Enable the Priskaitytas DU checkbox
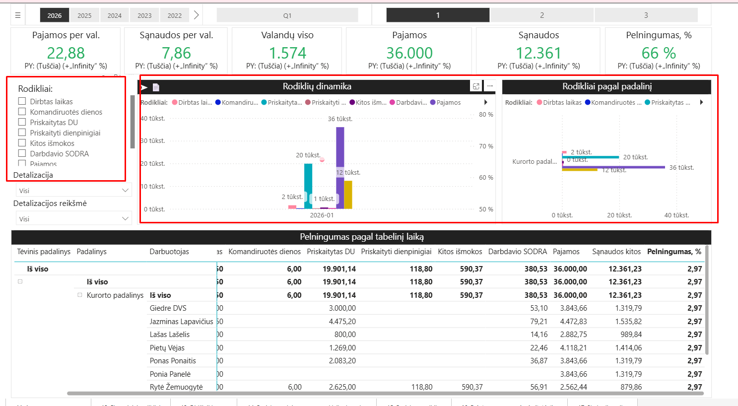Viewport: 738px width, 406px height. point(22,122)
